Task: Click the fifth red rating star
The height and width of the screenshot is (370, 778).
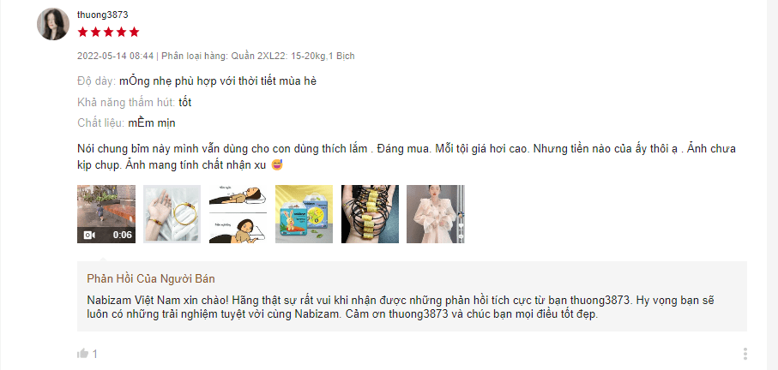Action: click(x=135, y=33)
